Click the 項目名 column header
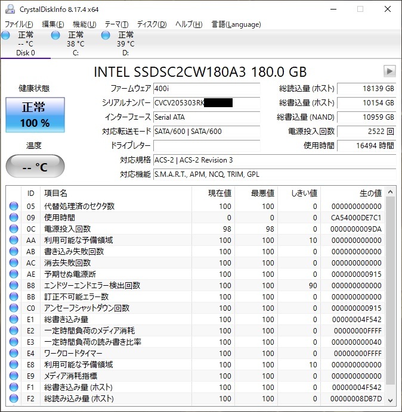This screenshot has width=402, height=412. tap(116, 193)
